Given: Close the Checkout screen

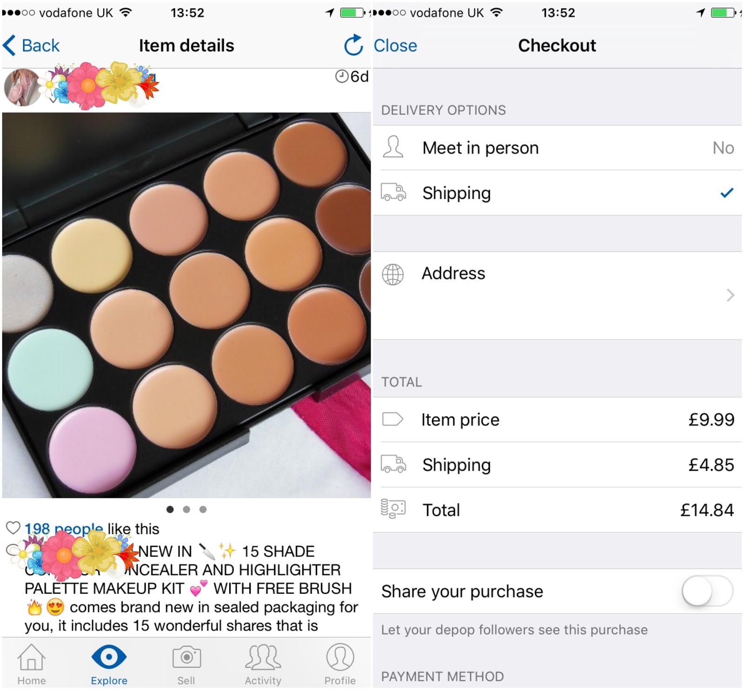Looking at the screenshot, I should coord(395,46).
